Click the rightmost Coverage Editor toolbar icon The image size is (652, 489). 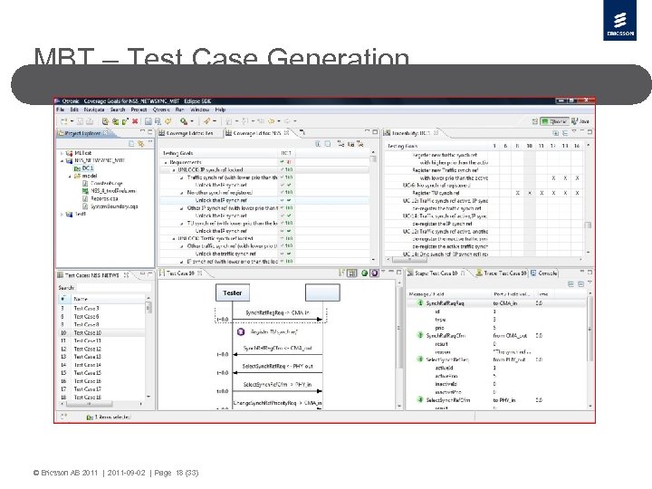tap(360, 144)
